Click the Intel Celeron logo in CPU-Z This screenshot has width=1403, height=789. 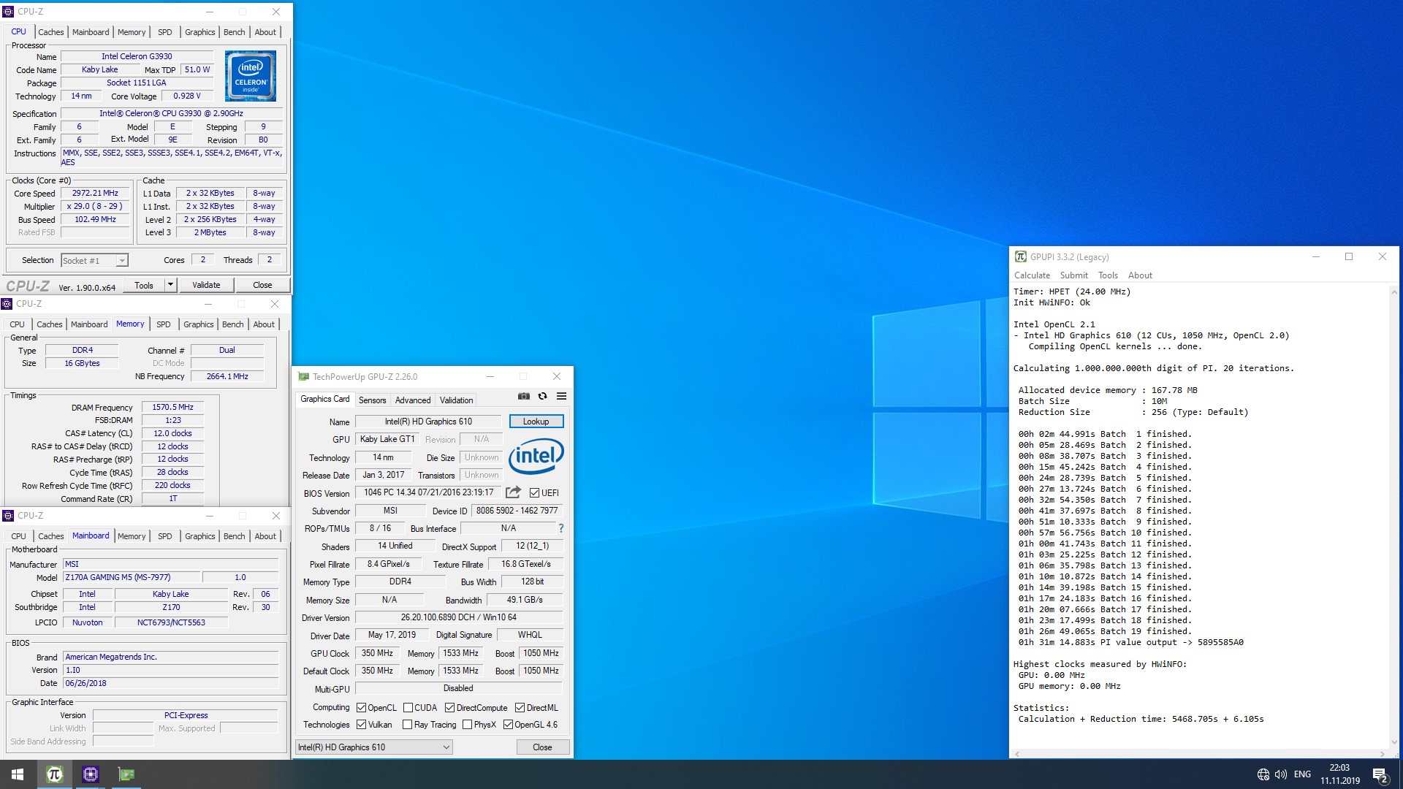point(251,76)
